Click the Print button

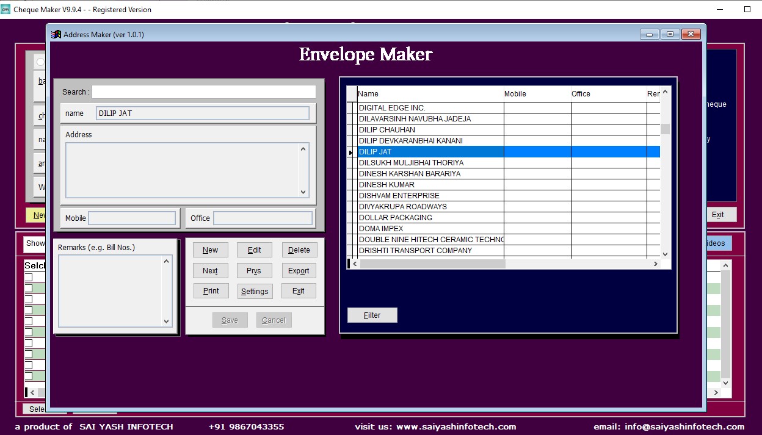pyautogui.click(x=211, y=291)
